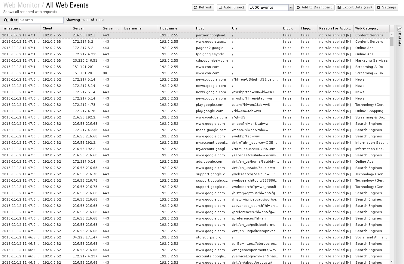Image resolution: width=404 pixels, height=264 pixels.
Task: Sort by the Uri column header
Action: (x=256, y=29)
